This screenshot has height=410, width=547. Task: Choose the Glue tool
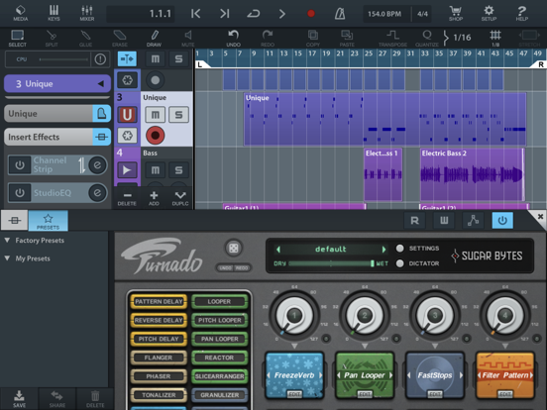(x=85, y=38)
